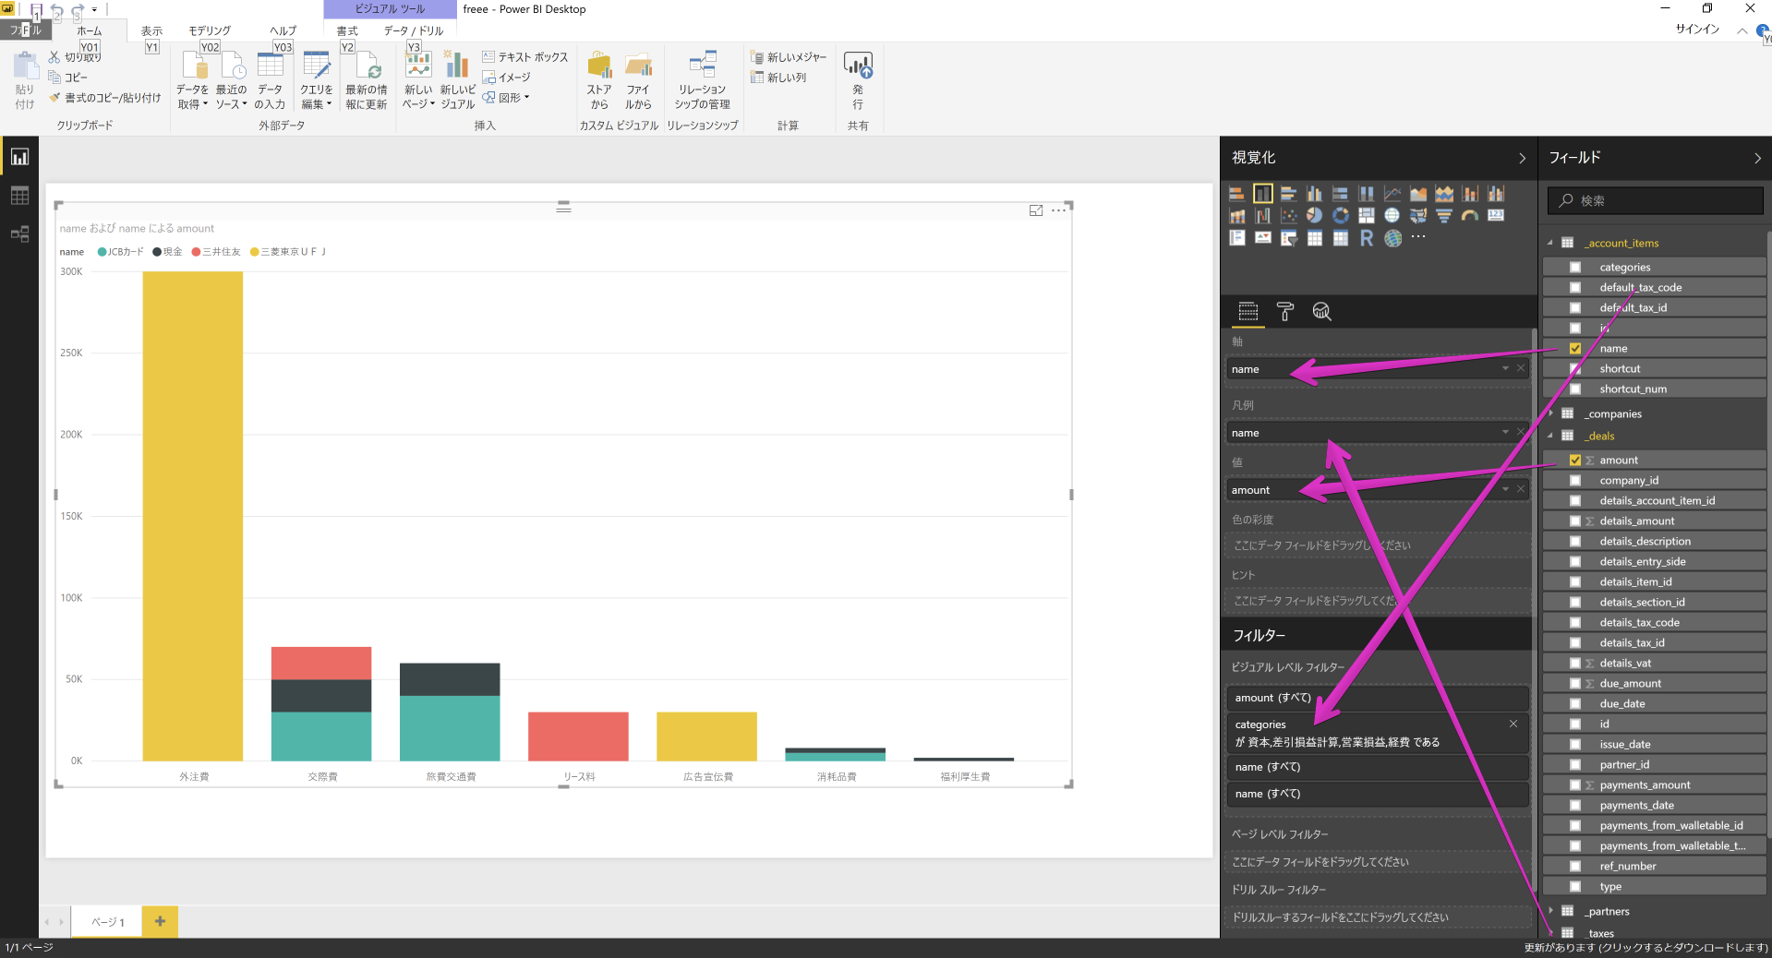Switch to Data view in left sidebar
The width and height of the screenshot is (1772, 958).
tap(19, 195)
